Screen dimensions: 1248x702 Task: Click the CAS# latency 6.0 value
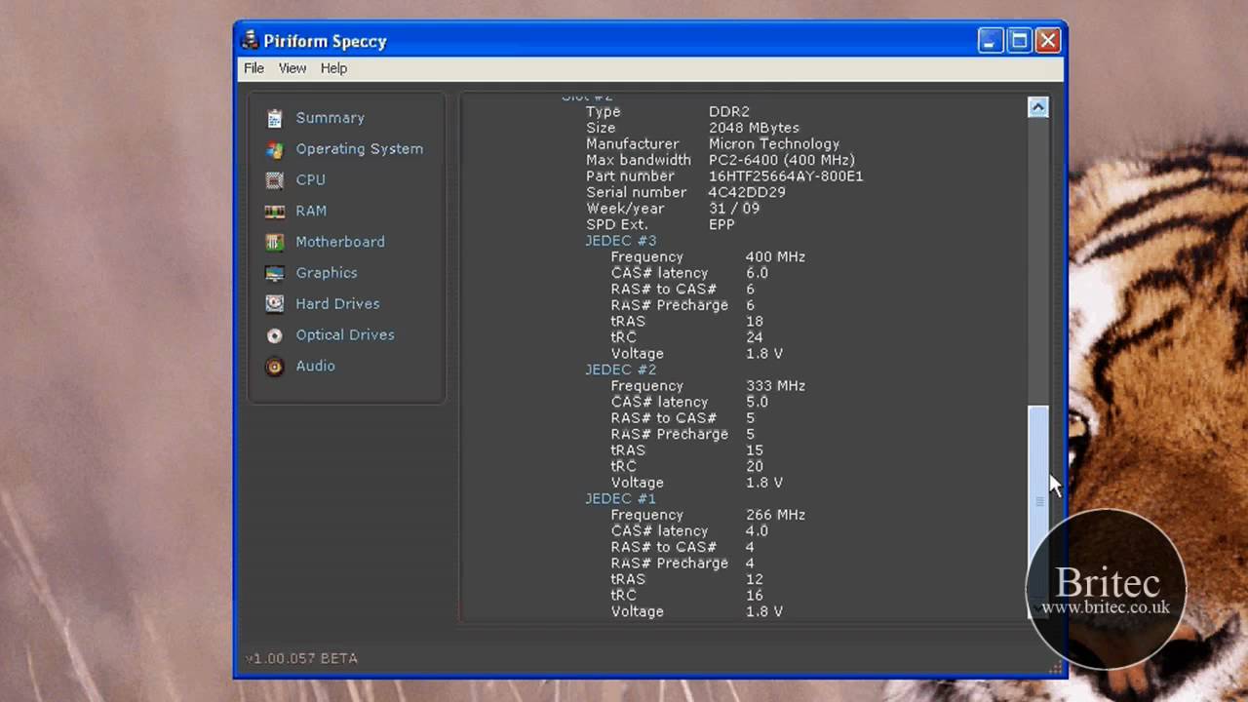coord(757,273)
